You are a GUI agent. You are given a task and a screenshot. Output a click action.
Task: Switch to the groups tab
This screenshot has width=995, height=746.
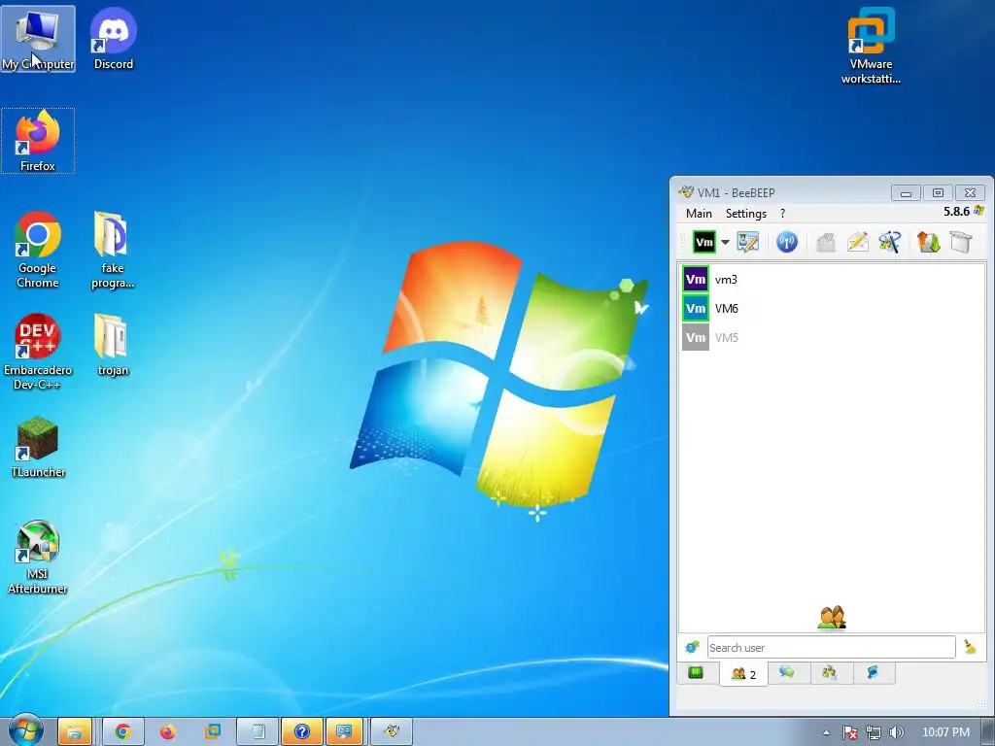(830, 672)
